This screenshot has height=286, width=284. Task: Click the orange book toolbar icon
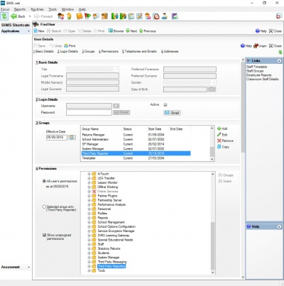click(80, 16)
